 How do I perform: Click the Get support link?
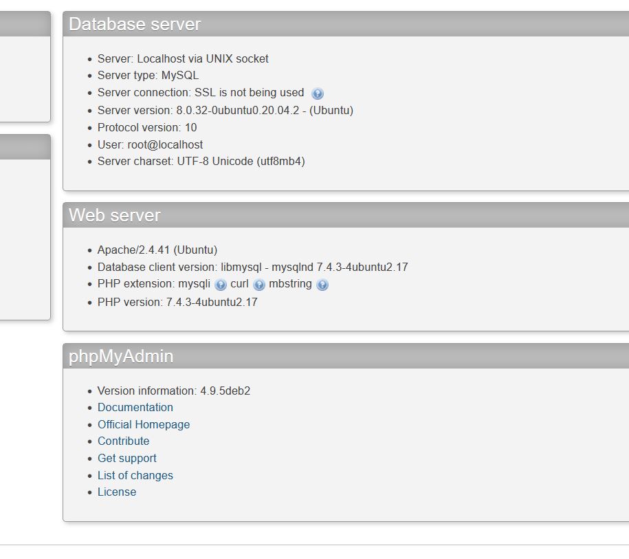click(127, 458)
